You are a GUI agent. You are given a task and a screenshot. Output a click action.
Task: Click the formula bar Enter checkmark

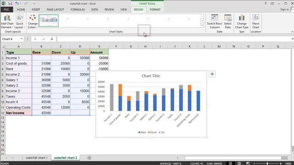[44, 39]
